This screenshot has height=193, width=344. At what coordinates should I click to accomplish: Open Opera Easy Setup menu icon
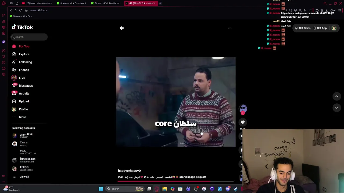coord(339,10)
